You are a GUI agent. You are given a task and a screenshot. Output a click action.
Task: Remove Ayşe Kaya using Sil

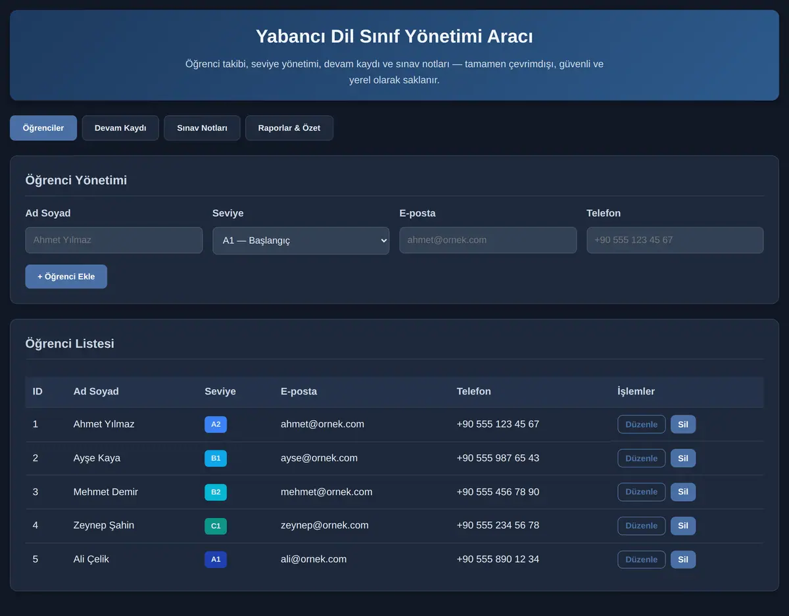683,458
